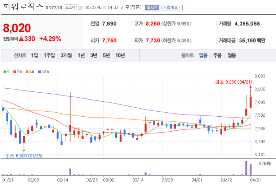Click the 8,633 price axis label
The image size is (276, 186).
coord(260,76)
